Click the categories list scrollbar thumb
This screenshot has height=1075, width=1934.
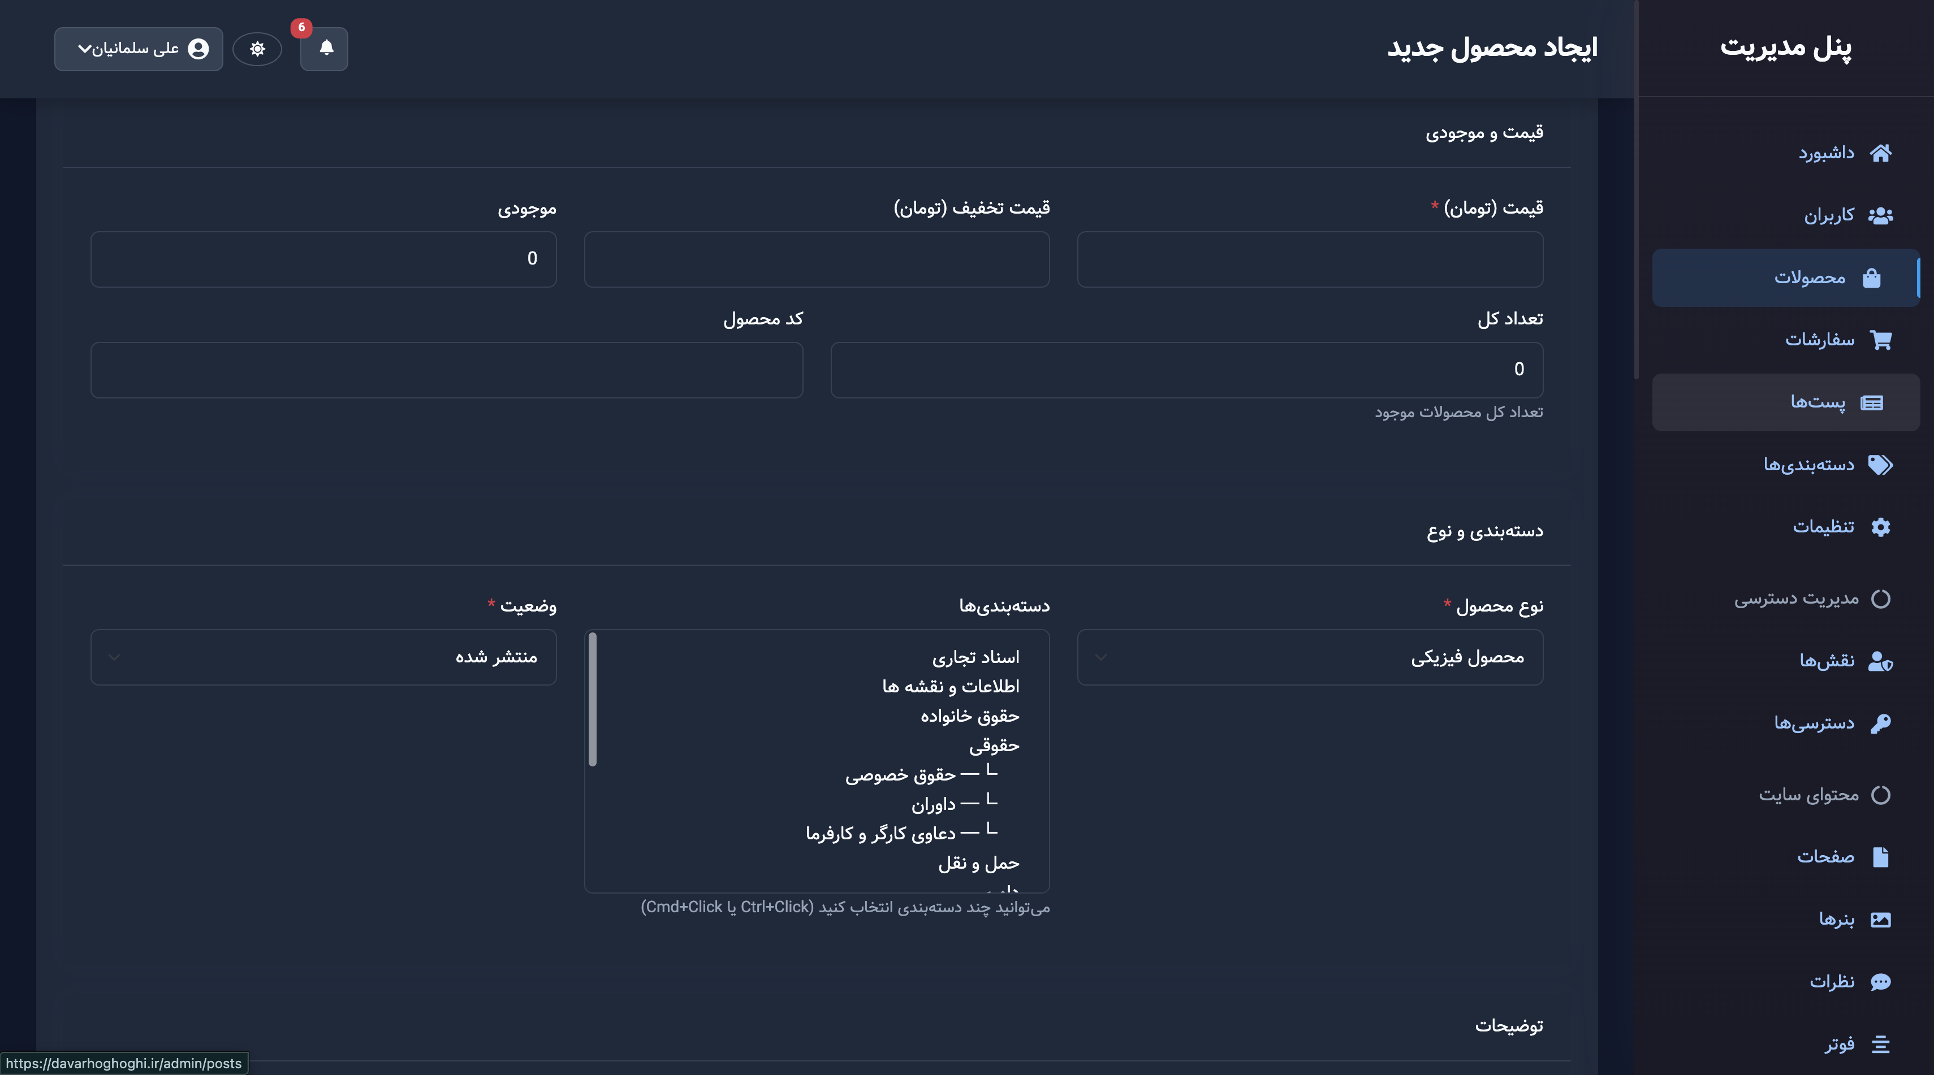[593, 699]
